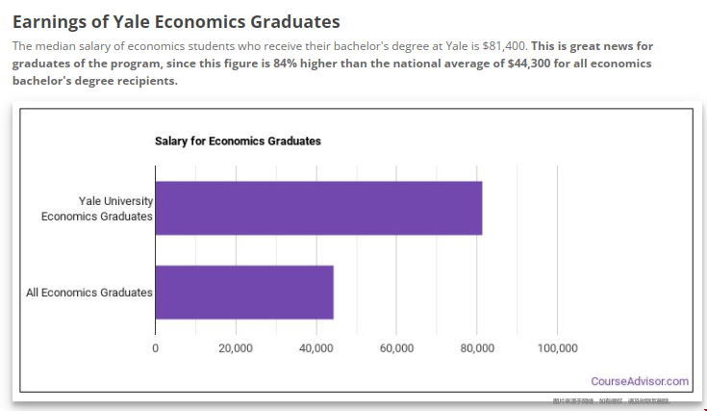Click the 80,000 axis tick label
The height and width of the screenshot is (411, 707).
pos(477,347)
